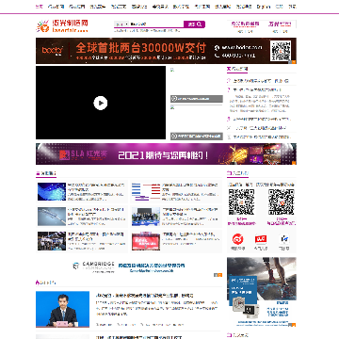Open the search category dropdown

(x=121, y=24)
